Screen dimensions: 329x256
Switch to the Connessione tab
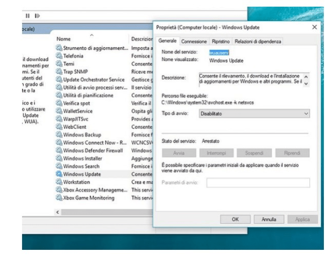[194, 41]
